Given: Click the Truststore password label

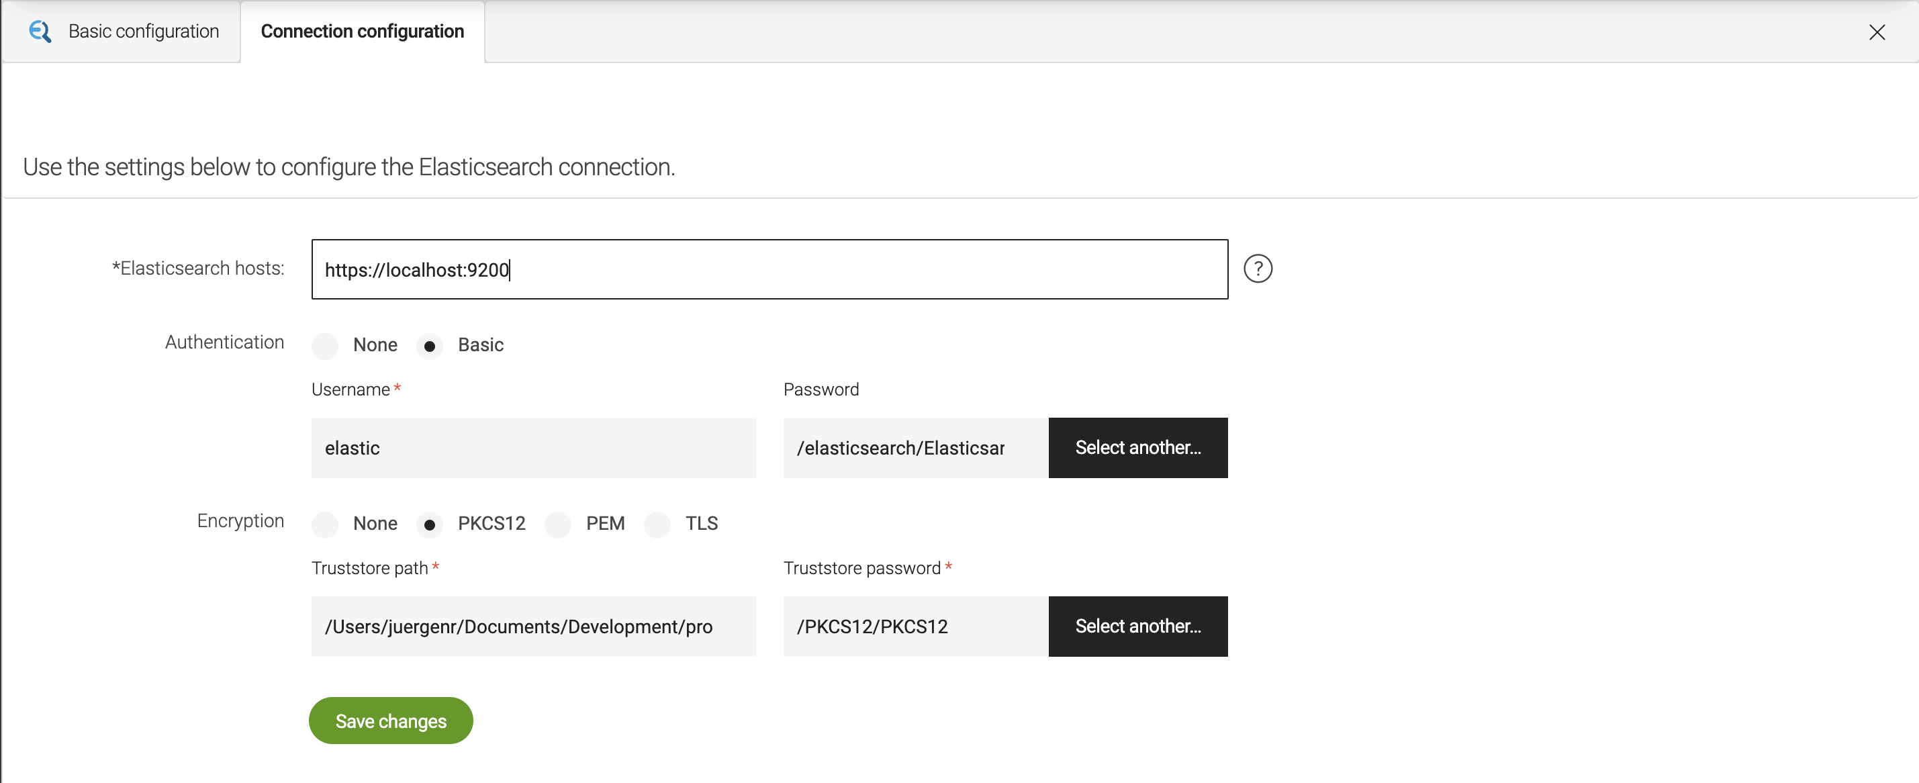Looking at the screenshot, I should [862, 568].
